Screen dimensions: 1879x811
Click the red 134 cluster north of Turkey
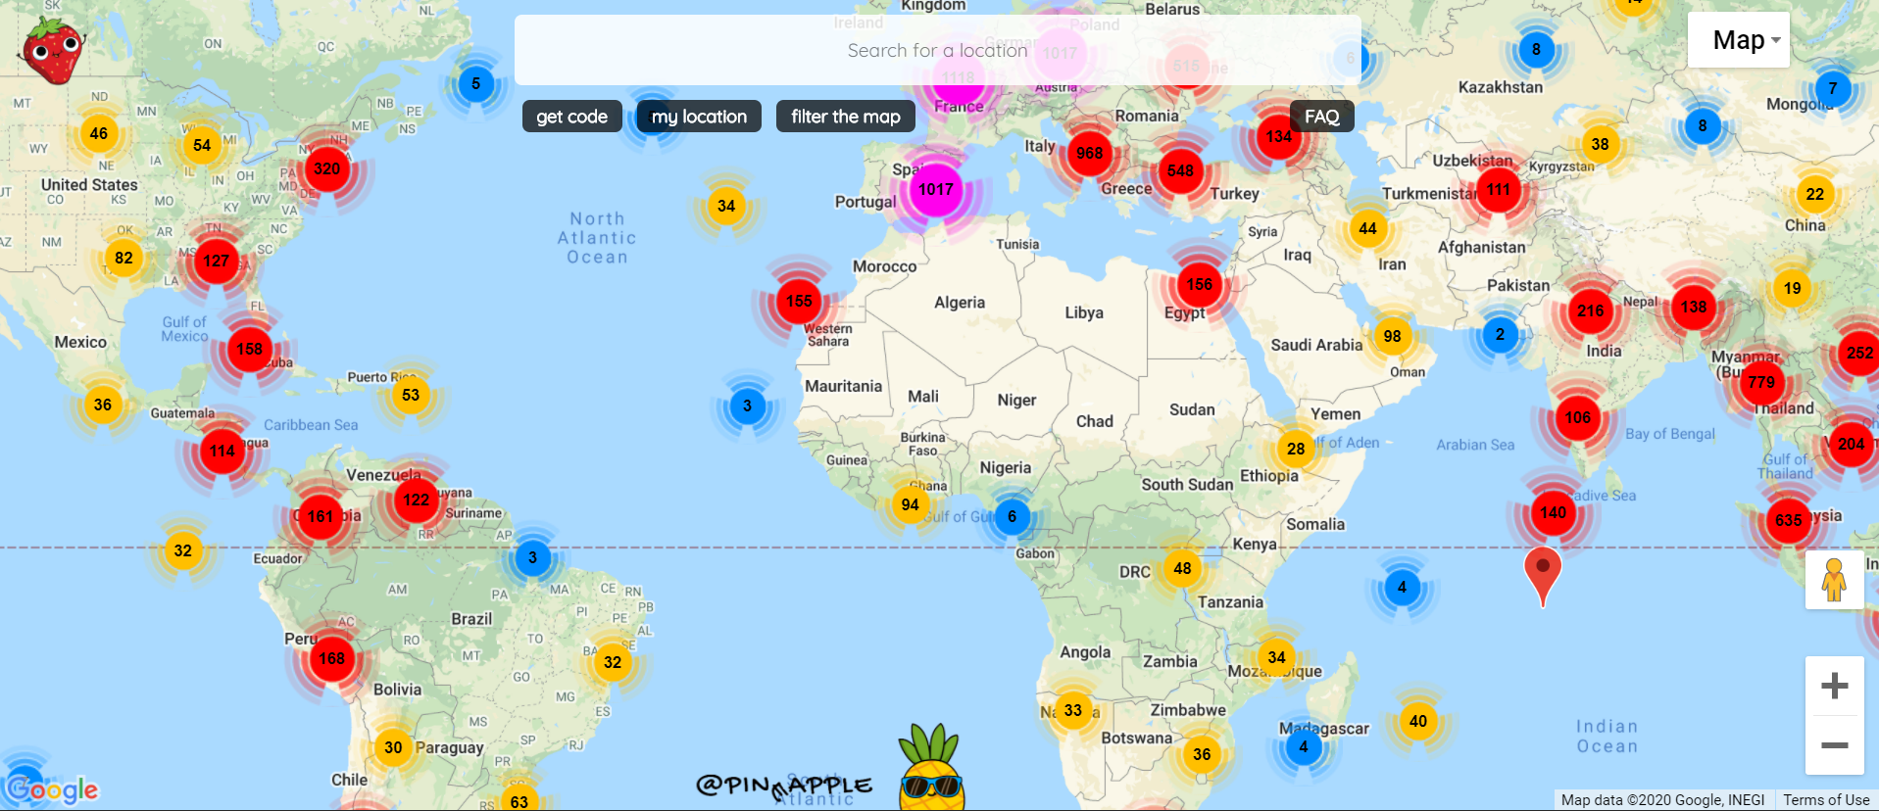point(1278,137)
